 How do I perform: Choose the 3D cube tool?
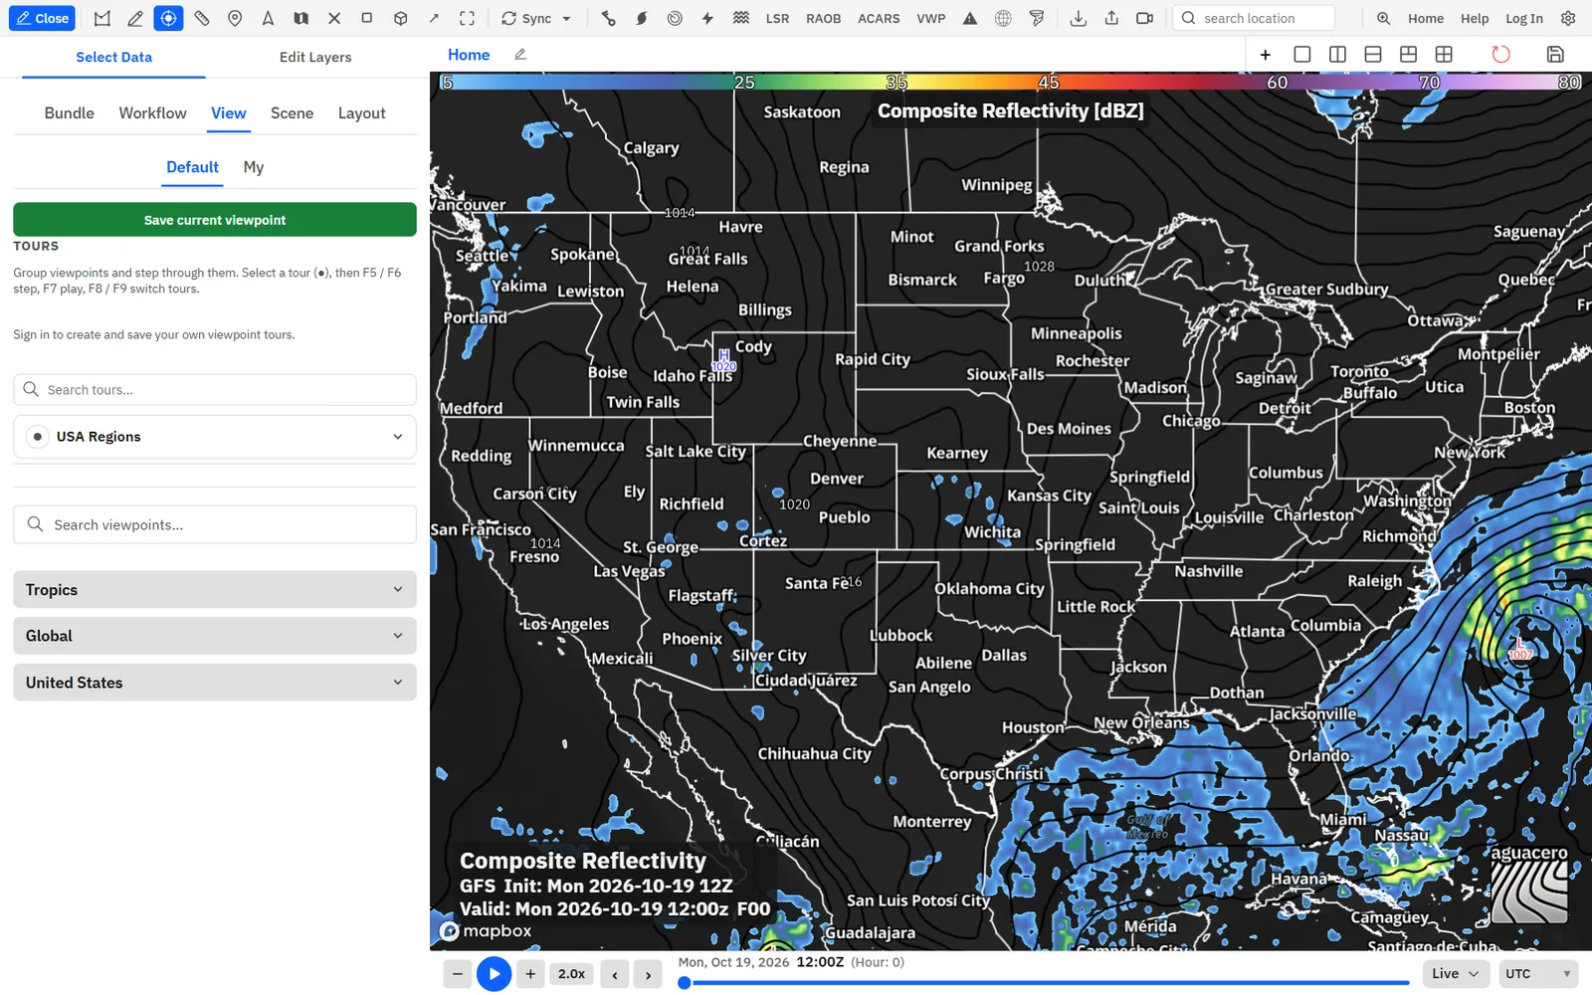(400, 18)
